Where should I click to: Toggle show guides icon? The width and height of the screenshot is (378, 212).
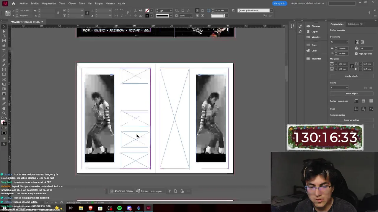click(356, 109)
